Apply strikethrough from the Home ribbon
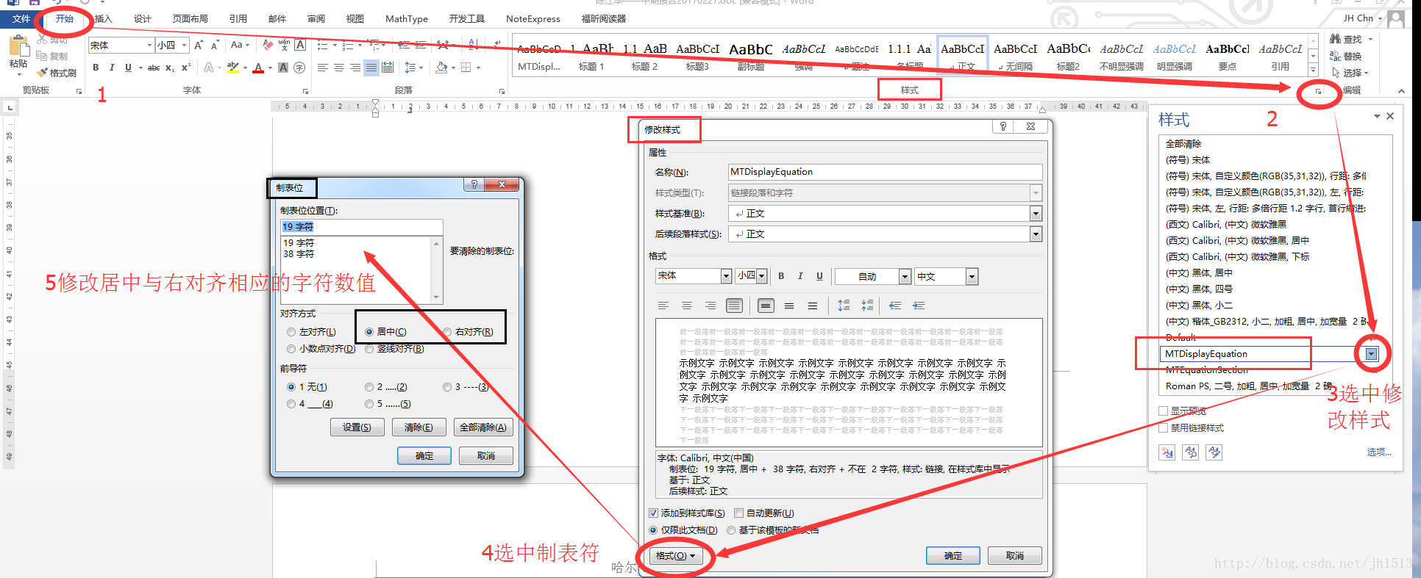Image resolution: width=1421 pixels, height=578 pixels. 153,68
